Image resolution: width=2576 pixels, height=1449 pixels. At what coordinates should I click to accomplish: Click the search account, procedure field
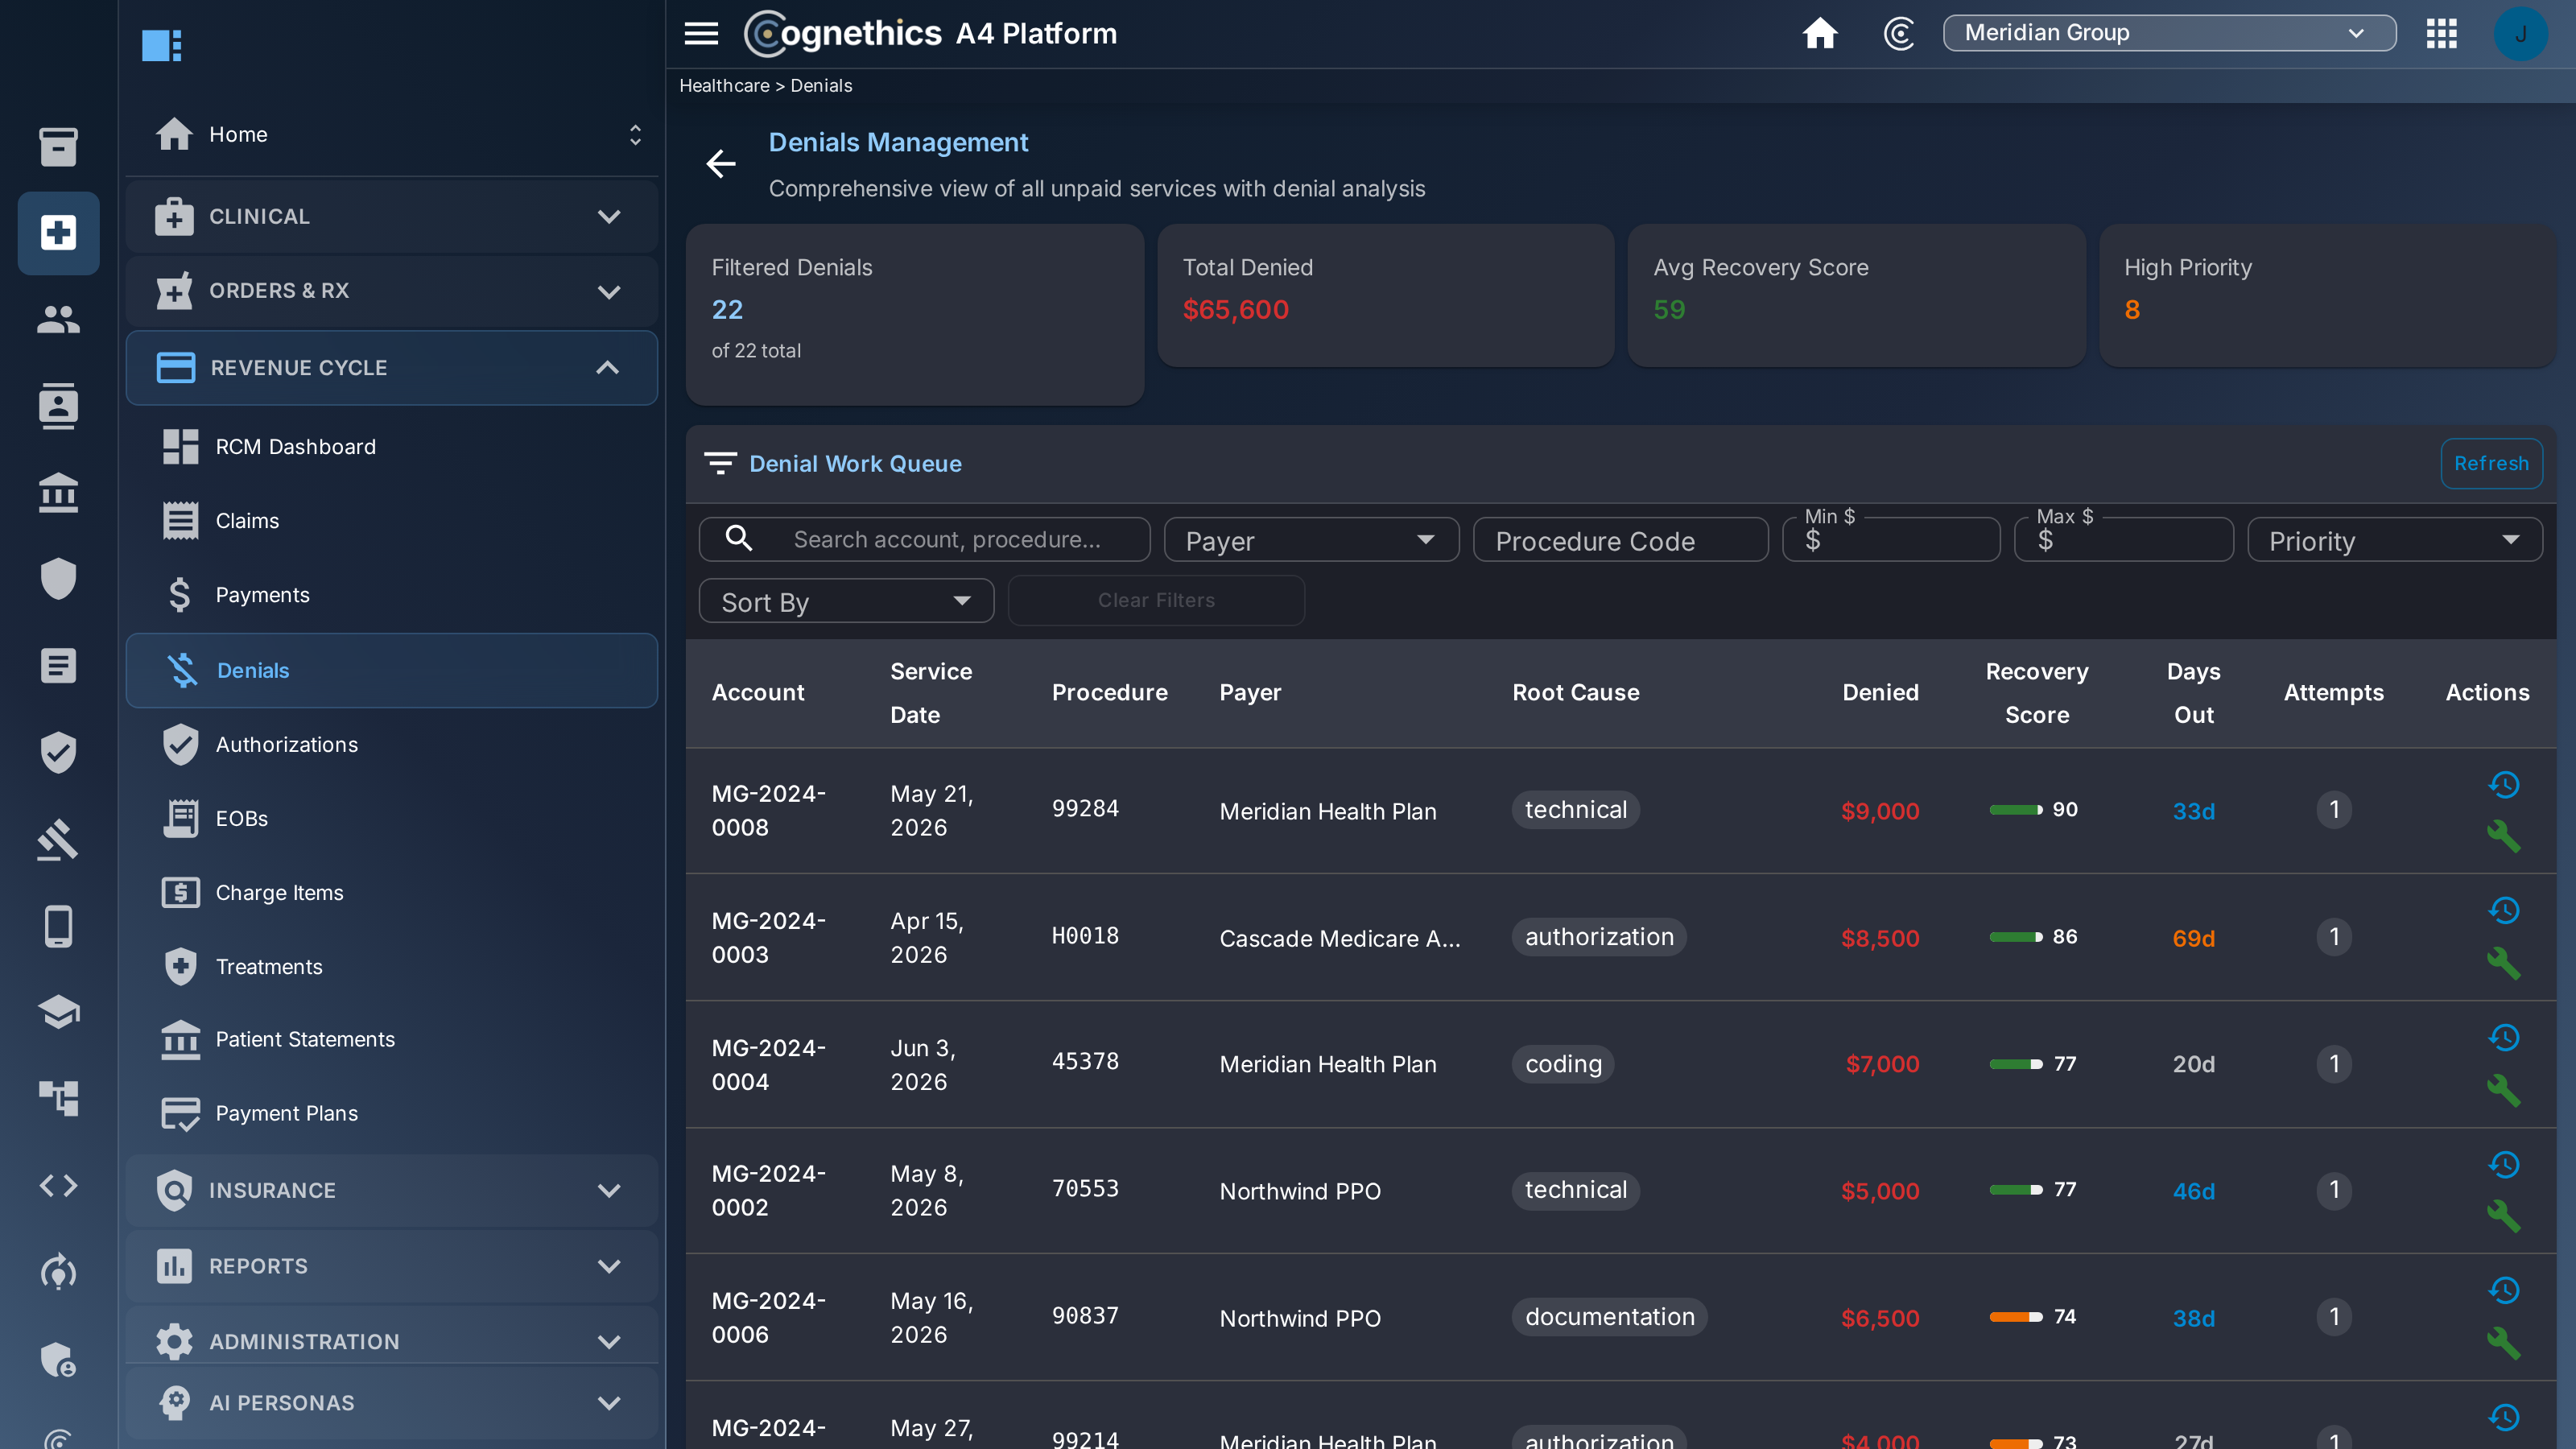(x=924, y=539)
